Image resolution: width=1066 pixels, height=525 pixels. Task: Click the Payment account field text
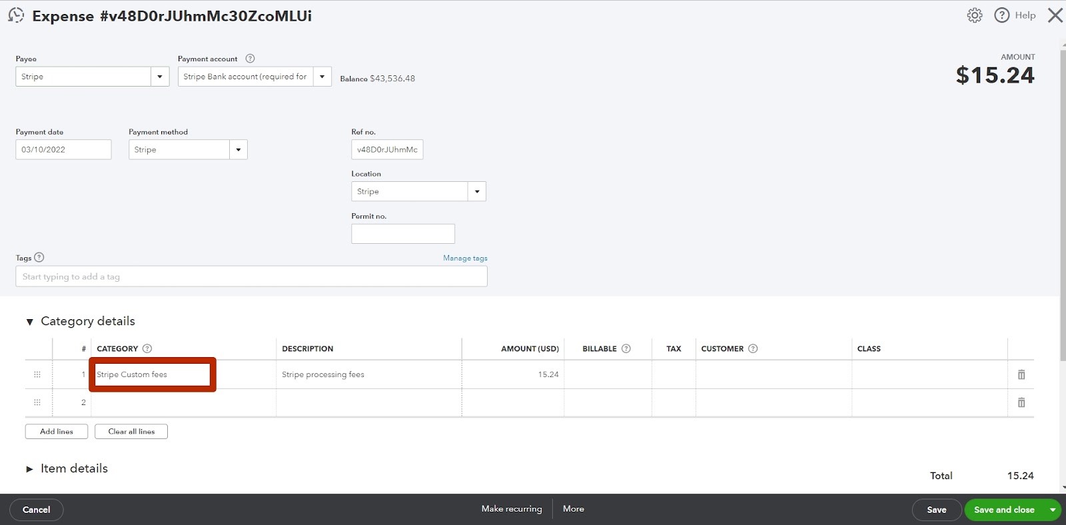click(246, 77)
